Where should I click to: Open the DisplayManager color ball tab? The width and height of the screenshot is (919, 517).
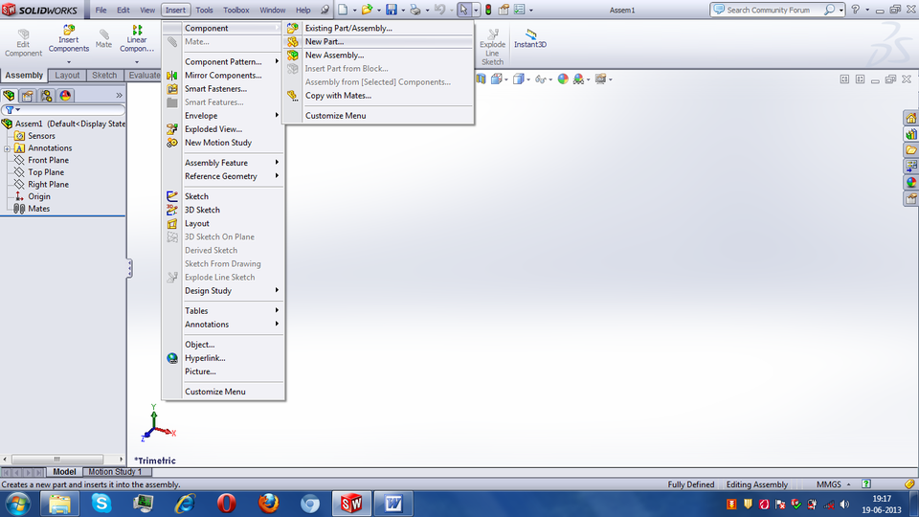click(x=65, y=96)
